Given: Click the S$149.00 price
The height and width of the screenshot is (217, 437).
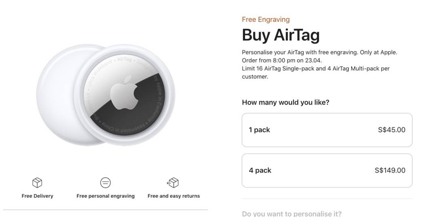Looking at the screenshot, I should [390, 170].
